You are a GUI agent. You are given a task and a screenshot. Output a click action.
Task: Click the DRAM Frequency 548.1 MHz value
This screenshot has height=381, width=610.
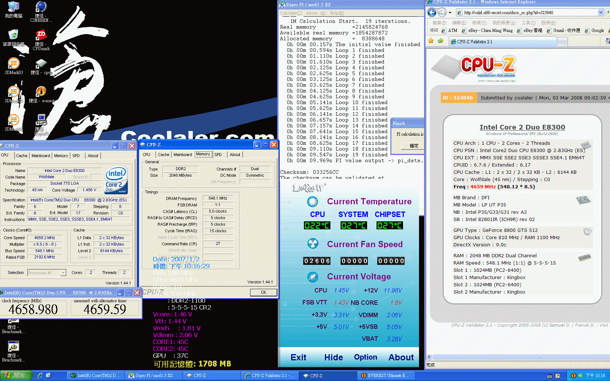(217, 198)
